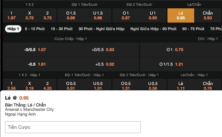Select first-half U 0.5 at 1.01
This screenshot has width=222, height=137.
(98, 86)
